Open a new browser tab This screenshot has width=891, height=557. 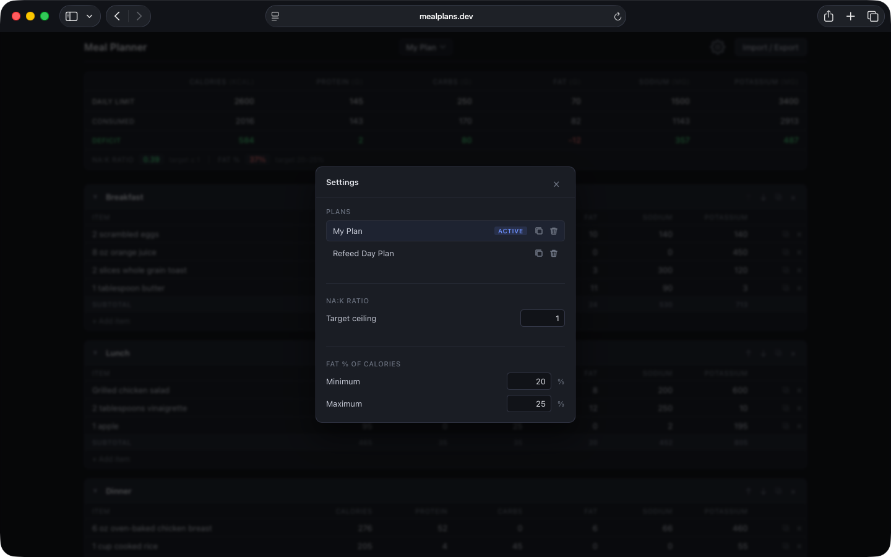coord(851,16)
